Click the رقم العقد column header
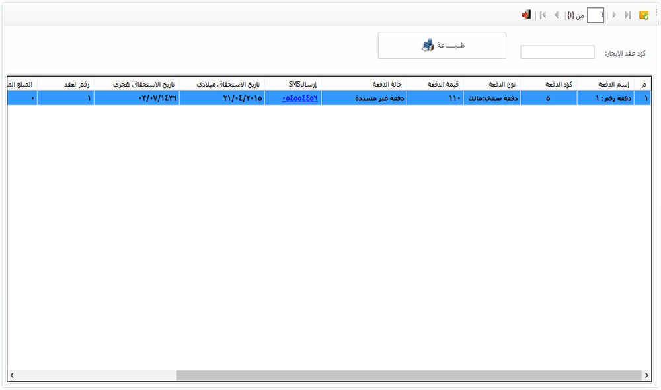 coord(65,84)
